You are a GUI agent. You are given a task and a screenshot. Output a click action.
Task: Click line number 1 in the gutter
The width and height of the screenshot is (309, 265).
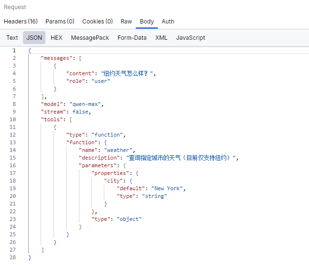point(14,50)
